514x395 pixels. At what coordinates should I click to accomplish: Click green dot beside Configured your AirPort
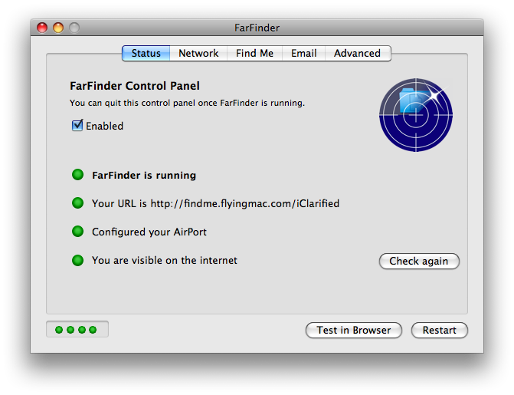coord(77,231)
